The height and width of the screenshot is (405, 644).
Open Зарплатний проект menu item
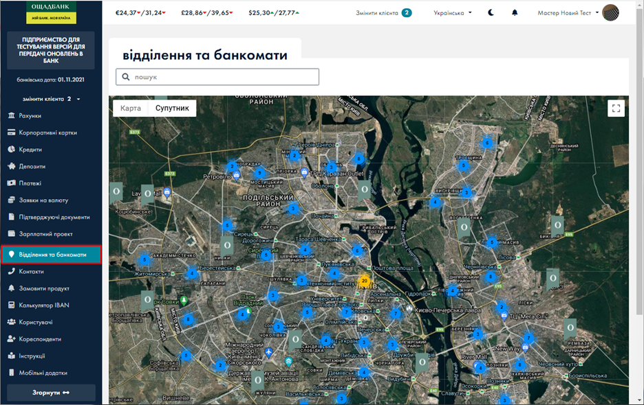[x=45, y=234]
